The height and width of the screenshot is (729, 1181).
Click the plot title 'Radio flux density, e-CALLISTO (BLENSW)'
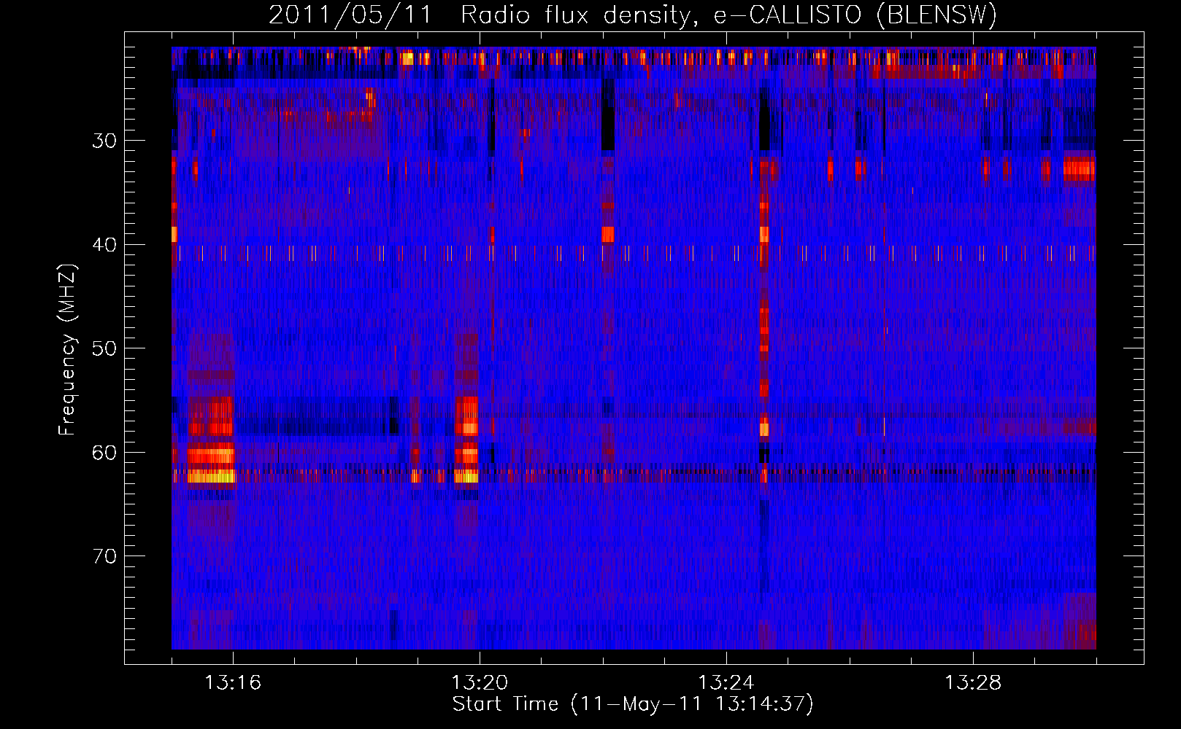pyautogui.click(x=728, y=15)
